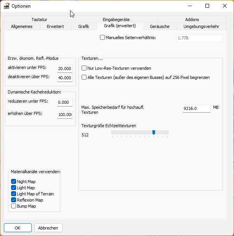Check Nur Low-Res-Texturen verwenden
Image resolution: width=234 pixels, height=236 pixels.
84,68
